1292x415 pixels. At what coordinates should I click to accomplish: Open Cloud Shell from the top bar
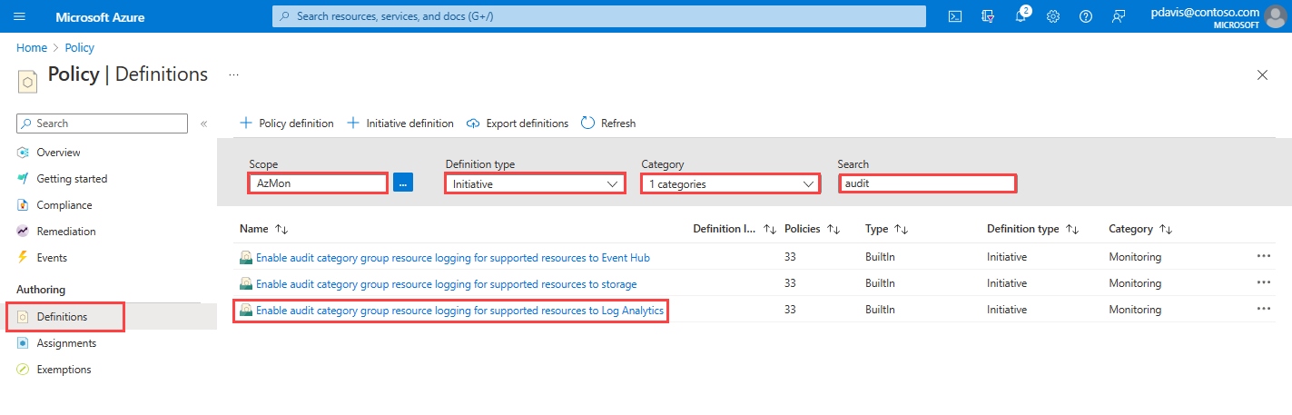coord(955,16)
